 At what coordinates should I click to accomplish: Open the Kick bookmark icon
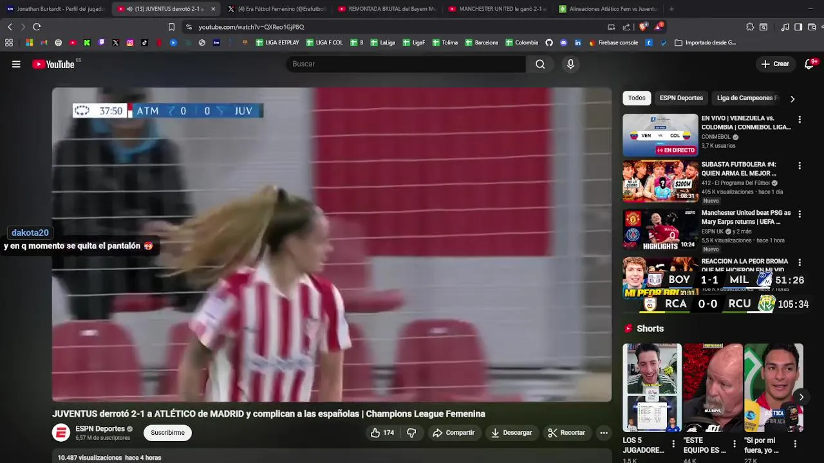[x=87, y=43]
